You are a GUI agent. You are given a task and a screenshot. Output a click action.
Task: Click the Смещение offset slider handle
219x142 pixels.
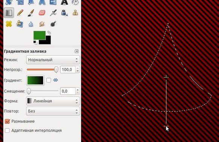coord(29,91)
